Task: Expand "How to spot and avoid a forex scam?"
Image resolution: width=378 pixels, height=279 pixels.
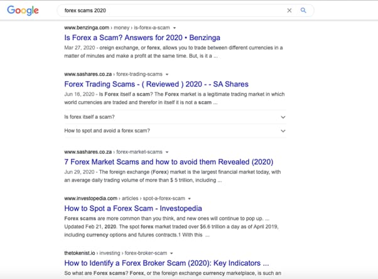Action: coord(283,131)
